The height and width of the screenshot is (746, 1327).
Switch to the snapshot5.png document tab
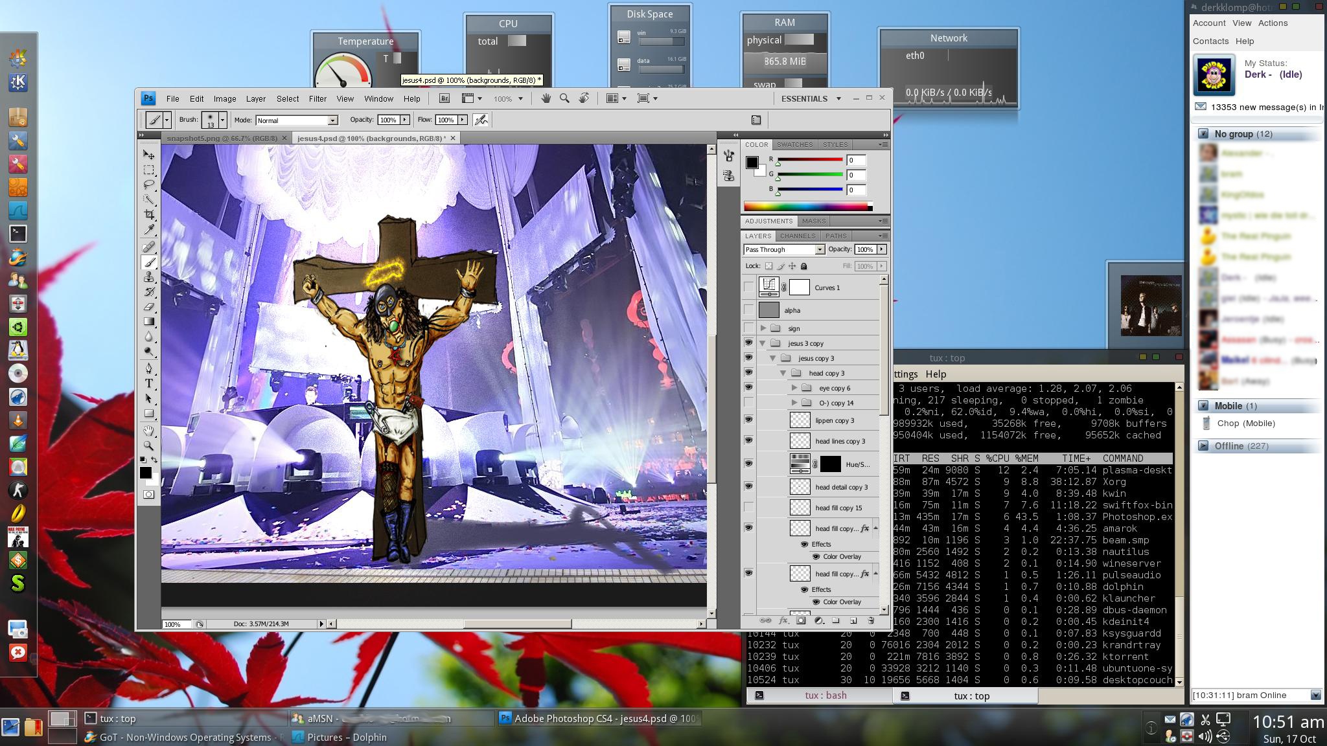click(x=222, y=138)
